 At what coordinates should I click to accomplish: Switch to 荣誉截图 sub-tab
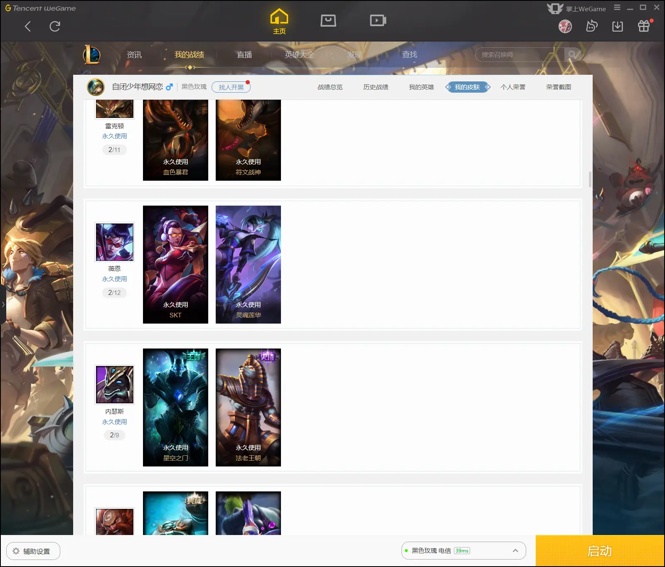[559, 87]
